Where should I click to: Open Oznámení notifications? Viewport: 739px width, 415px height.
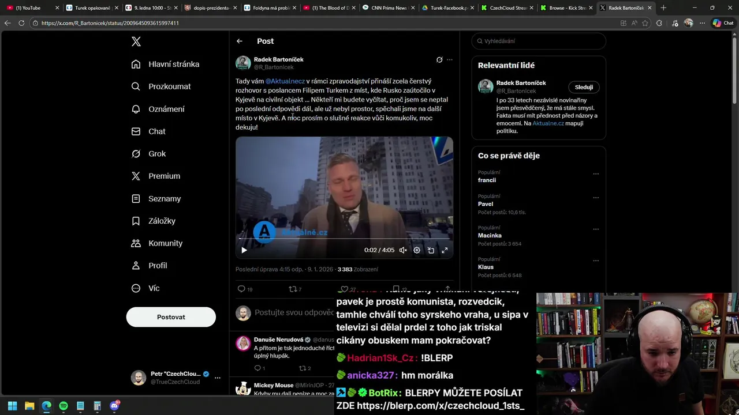pyautogui.click(x=158, y=109)
